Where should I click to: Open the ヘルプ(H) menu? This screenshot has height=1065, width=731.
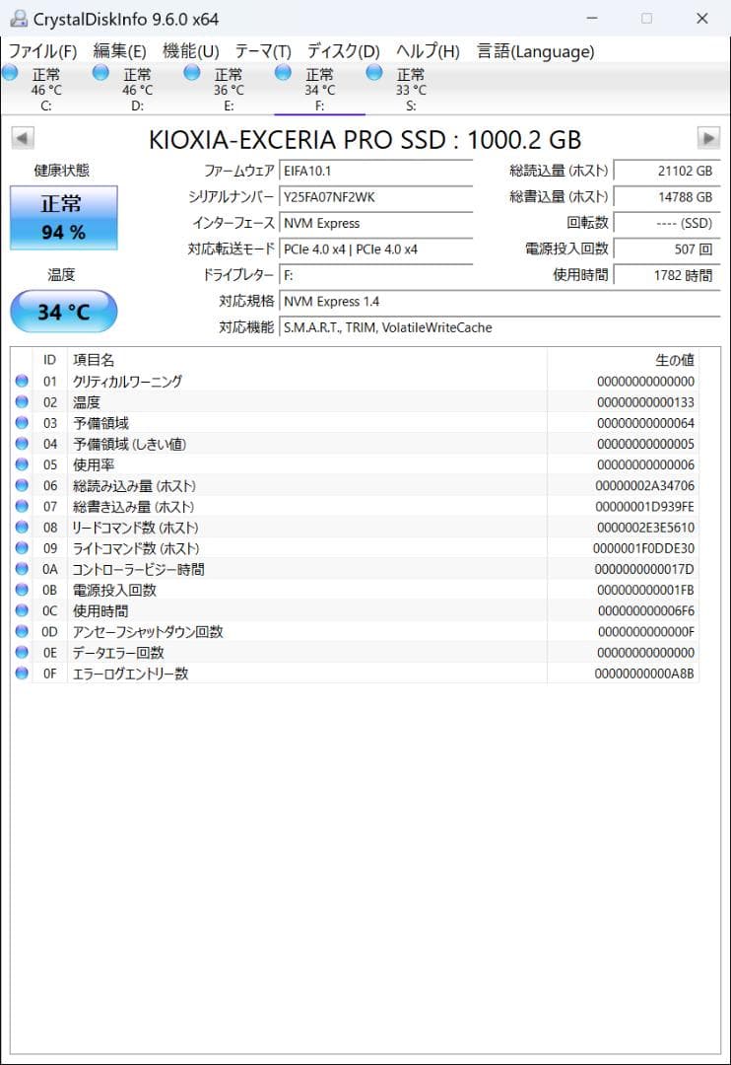(x=428, y=51)
